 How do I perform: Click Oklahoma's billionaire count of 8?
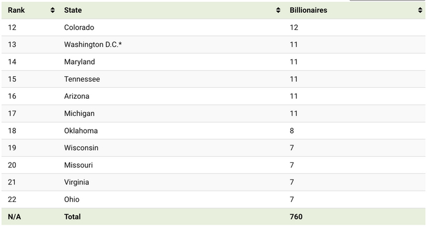292,131
